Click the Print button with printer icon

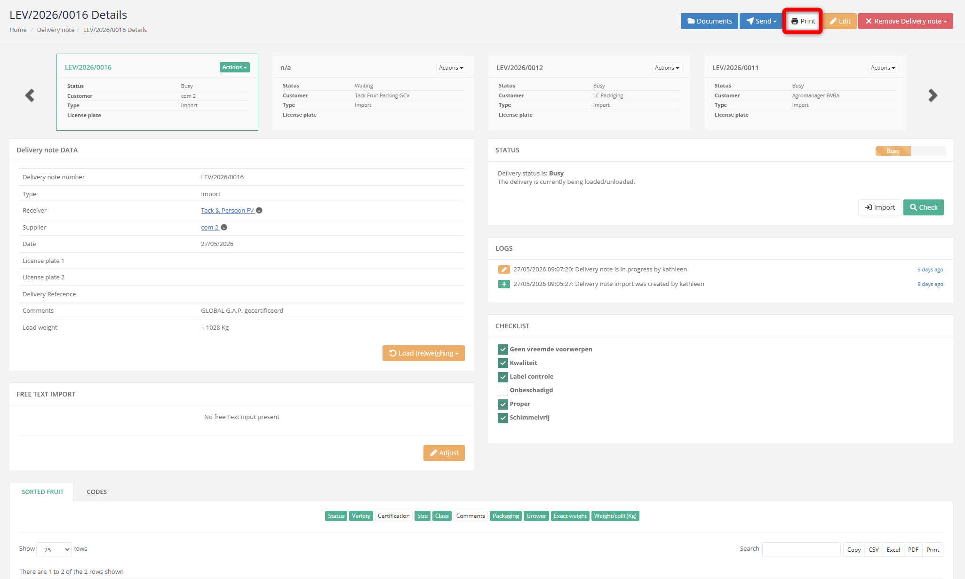pyautogui.click(x=803, y=21)
